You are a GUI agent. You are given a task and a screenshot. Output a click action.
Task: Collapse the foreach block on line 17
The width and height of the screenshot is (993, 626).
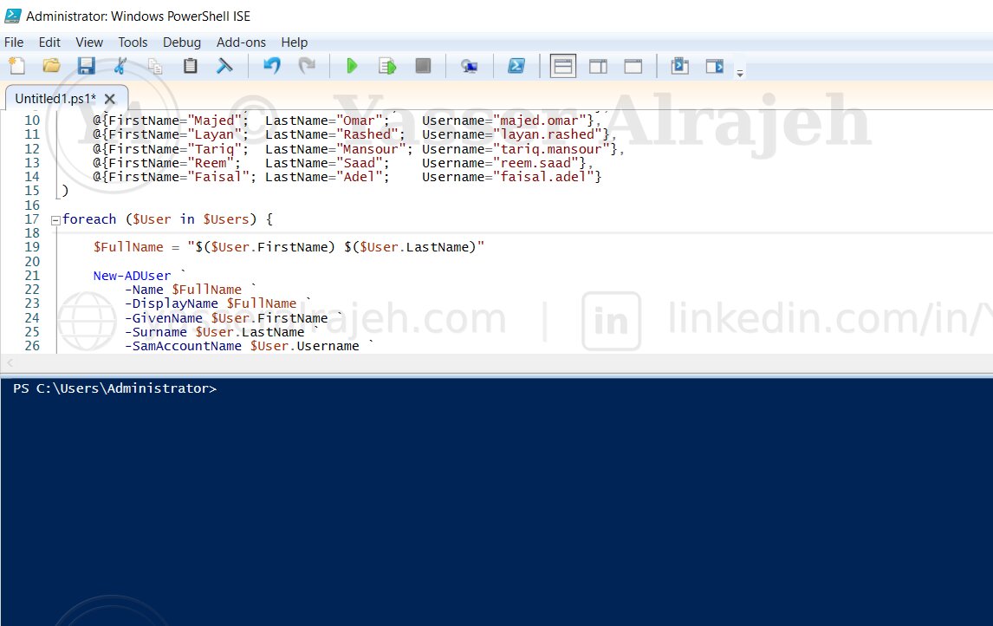coord(55,220)
